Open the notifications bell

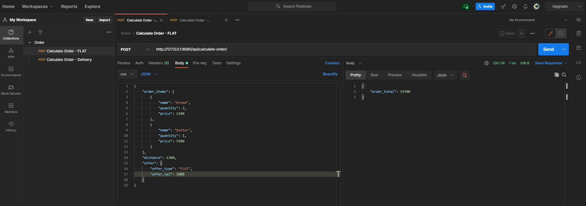tap(525, 6)
